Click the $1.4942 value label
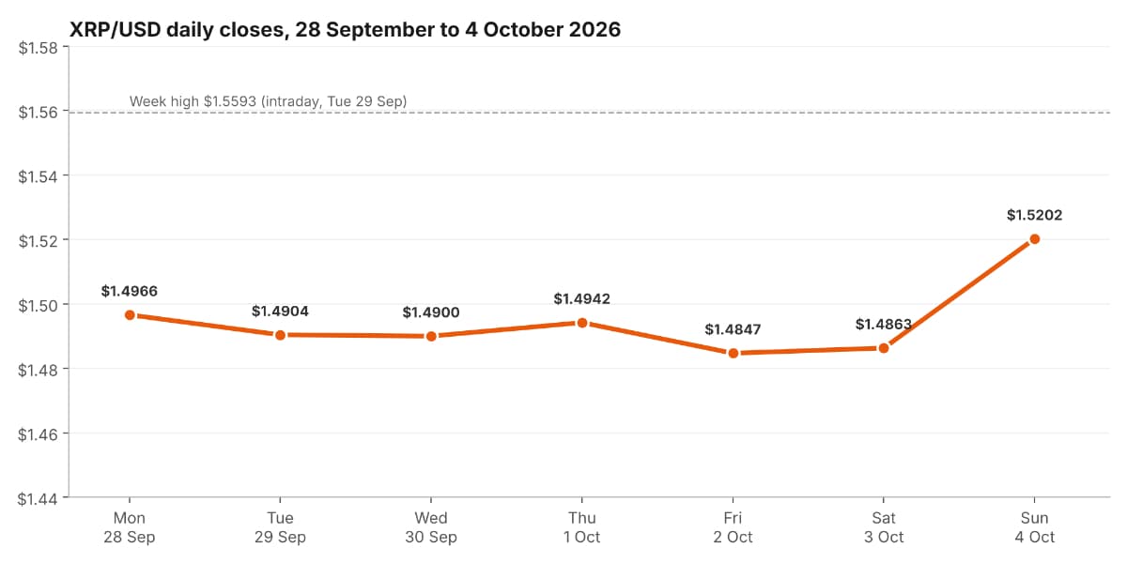1127x563 pixels. [582, 299]
